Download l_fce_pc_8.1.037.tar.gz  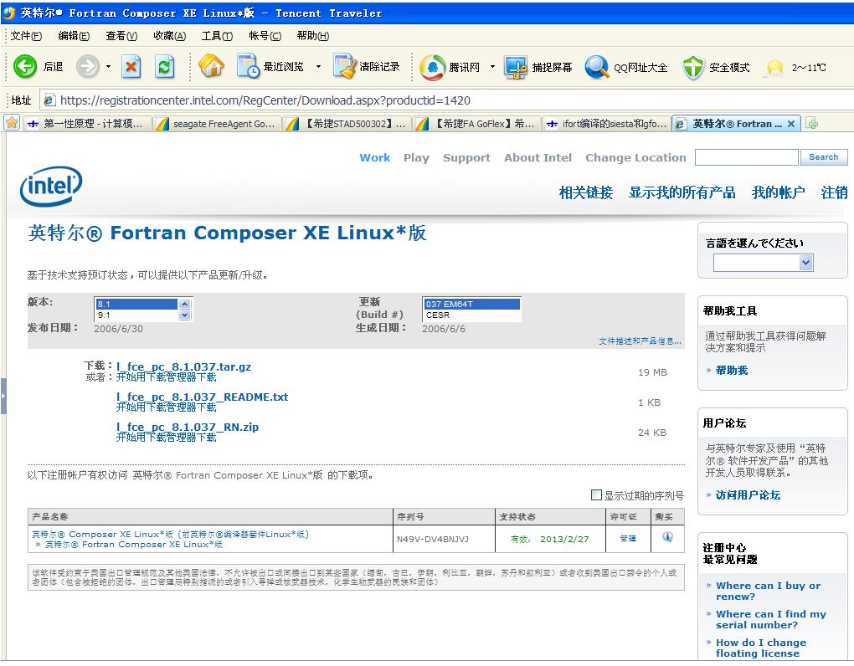[183, 366]
